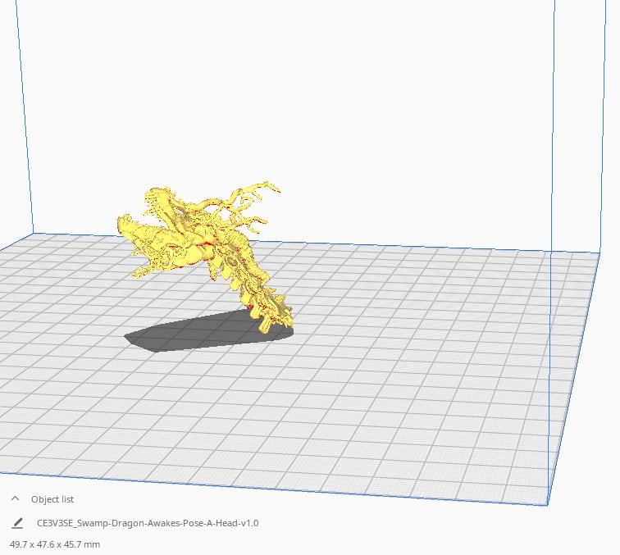Click the pencil rename icon
This screenshot has width=620, height=555.
click(x=17, y=523)
